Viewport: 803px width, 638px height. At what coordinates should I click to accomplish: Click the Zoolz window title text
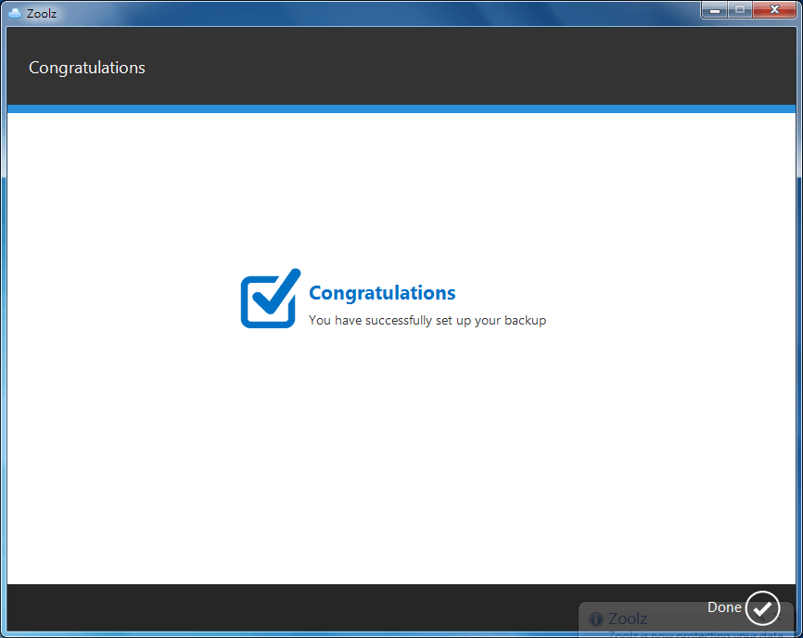(42, 14)
